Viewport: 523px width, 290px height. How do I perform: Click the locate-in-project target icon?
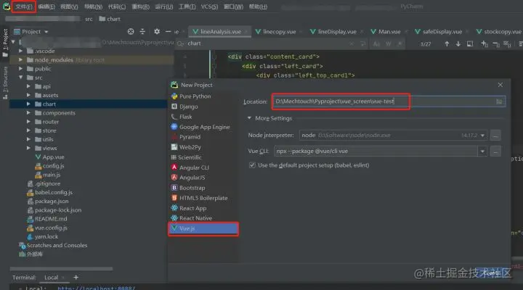[131, 32]
